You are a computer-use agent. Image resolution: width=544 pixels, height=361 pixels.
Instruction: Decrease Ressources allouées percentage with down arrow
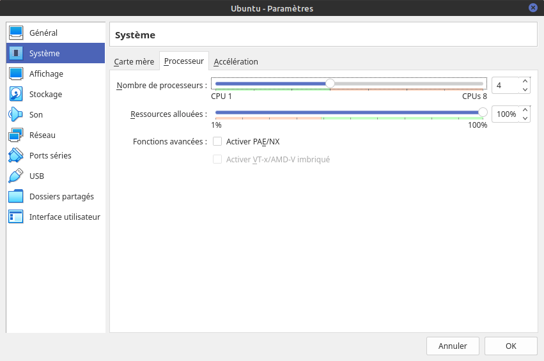[x=525, y=118]
